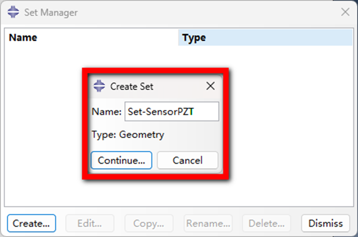Click the disabled Copy... button
The image size is (358, 237).
(148, 223)
